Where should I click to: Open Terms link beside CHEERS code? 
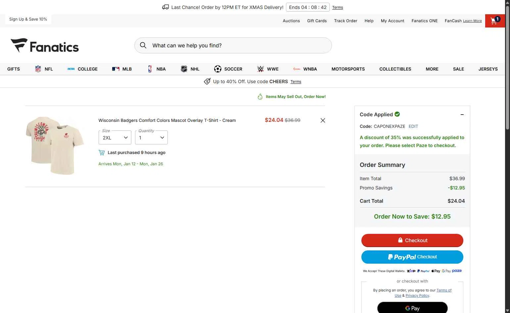tap(296, 81)
